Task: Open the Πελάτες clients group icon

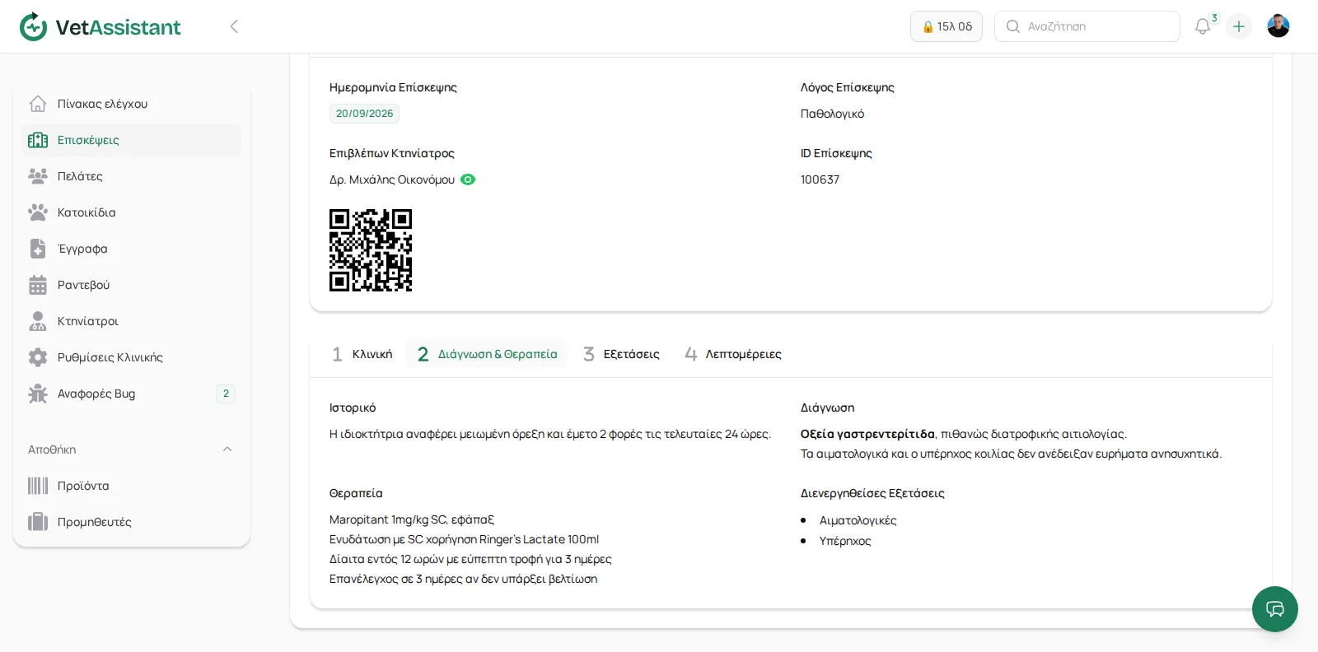Action: pyautogui.click(x=38, y=176)
